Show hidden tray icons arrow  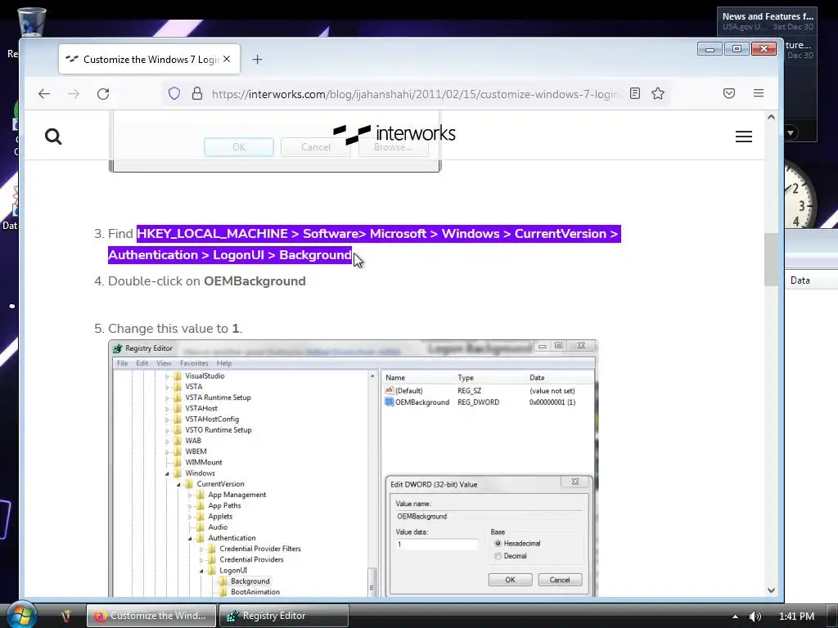(x=736, y=617)
